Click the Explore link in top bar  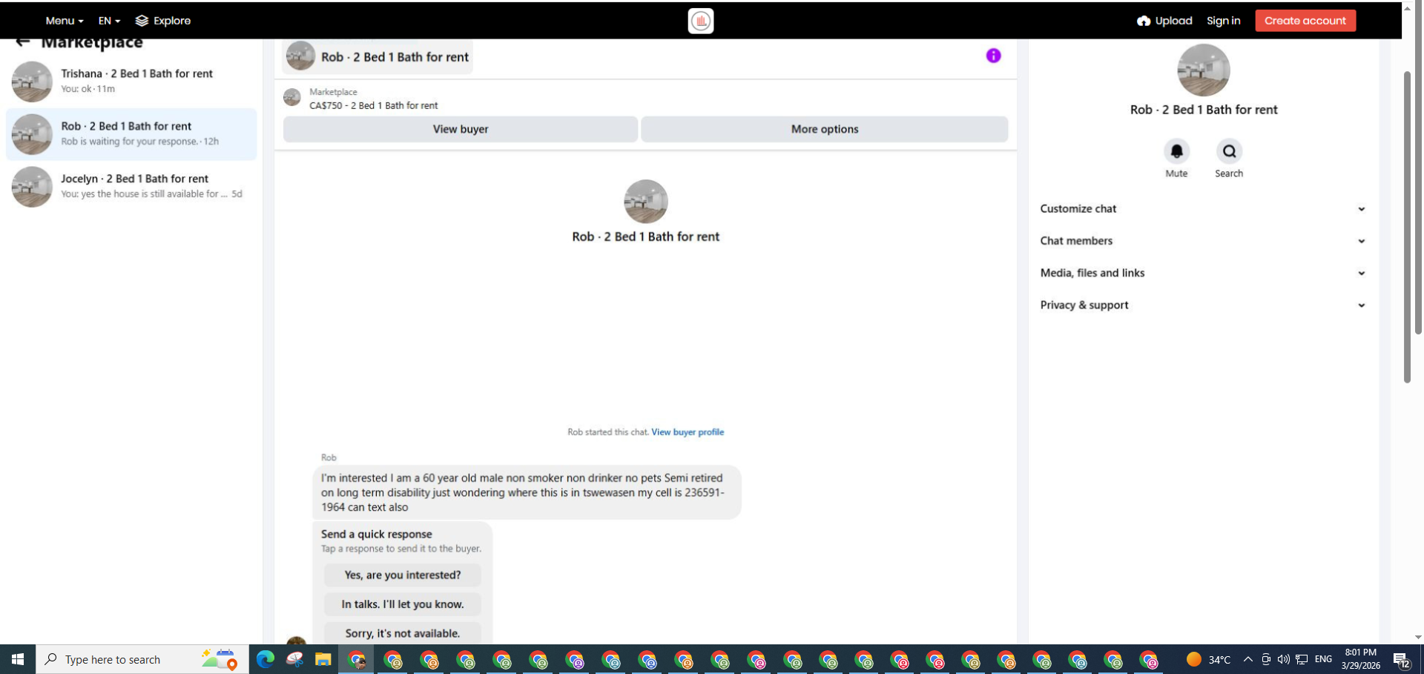(x=172, y=21)
